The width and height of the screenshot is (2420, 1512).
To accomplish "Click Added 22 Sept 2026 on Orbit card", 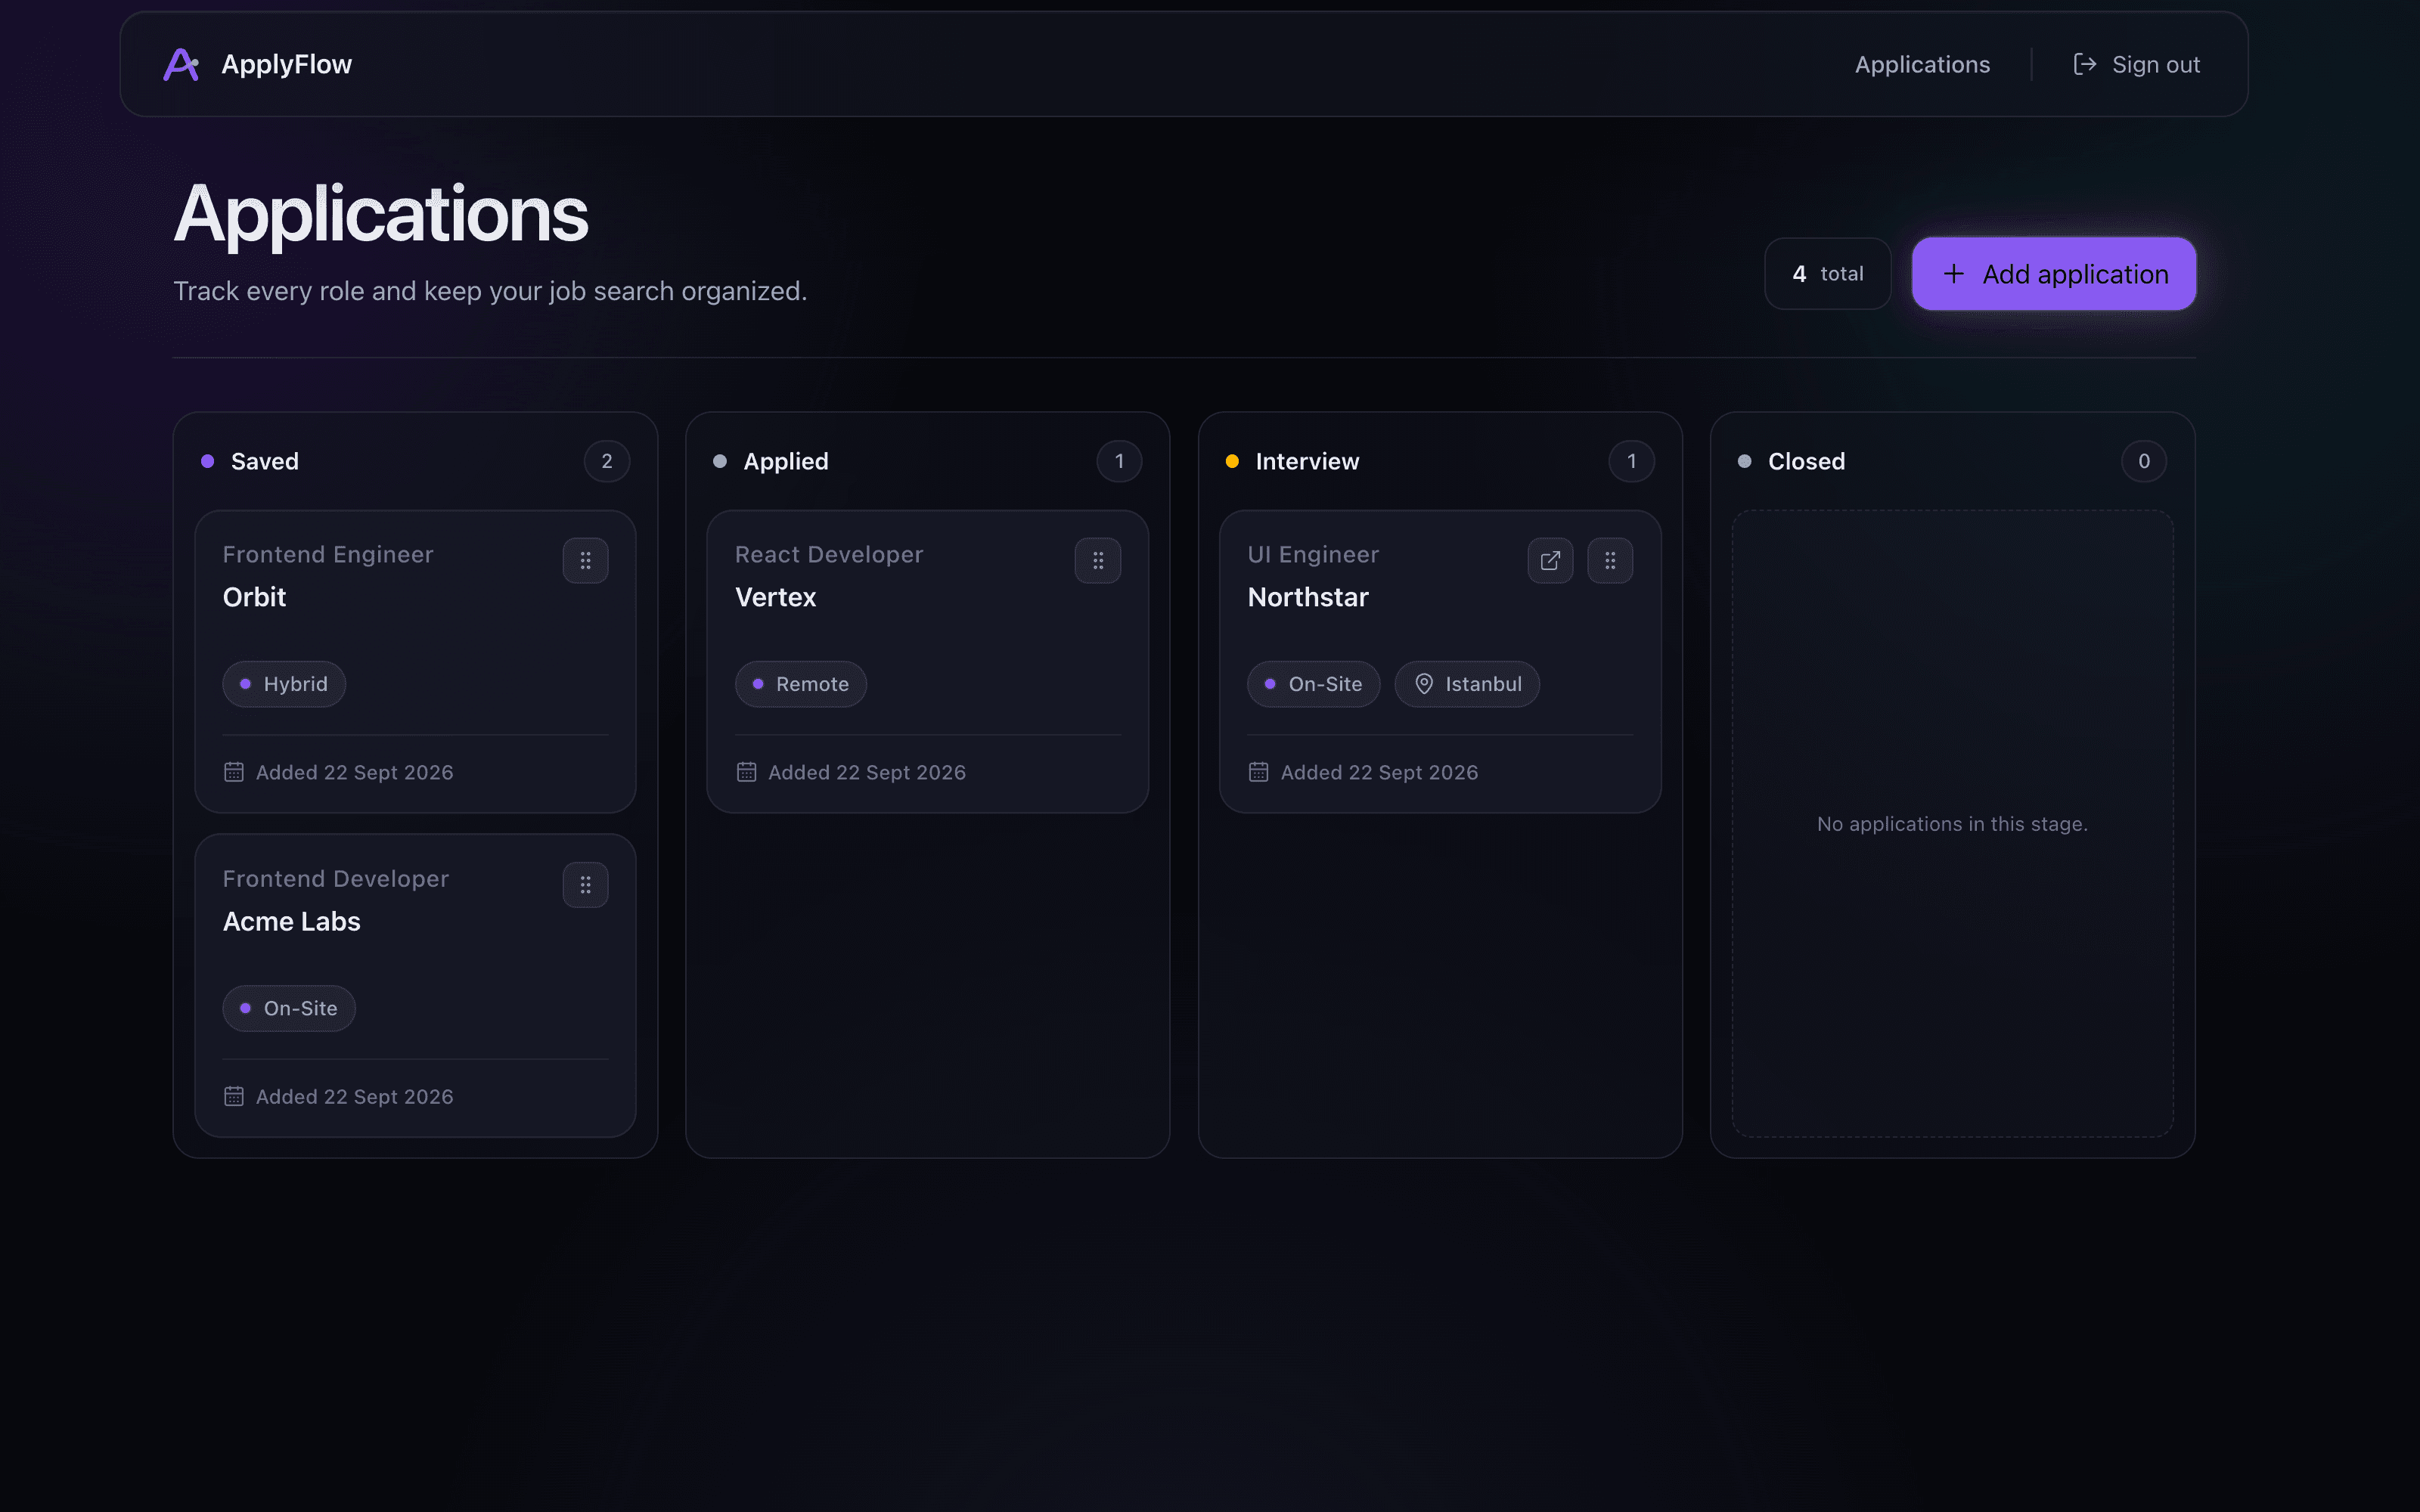I will (x=354, y=772).
